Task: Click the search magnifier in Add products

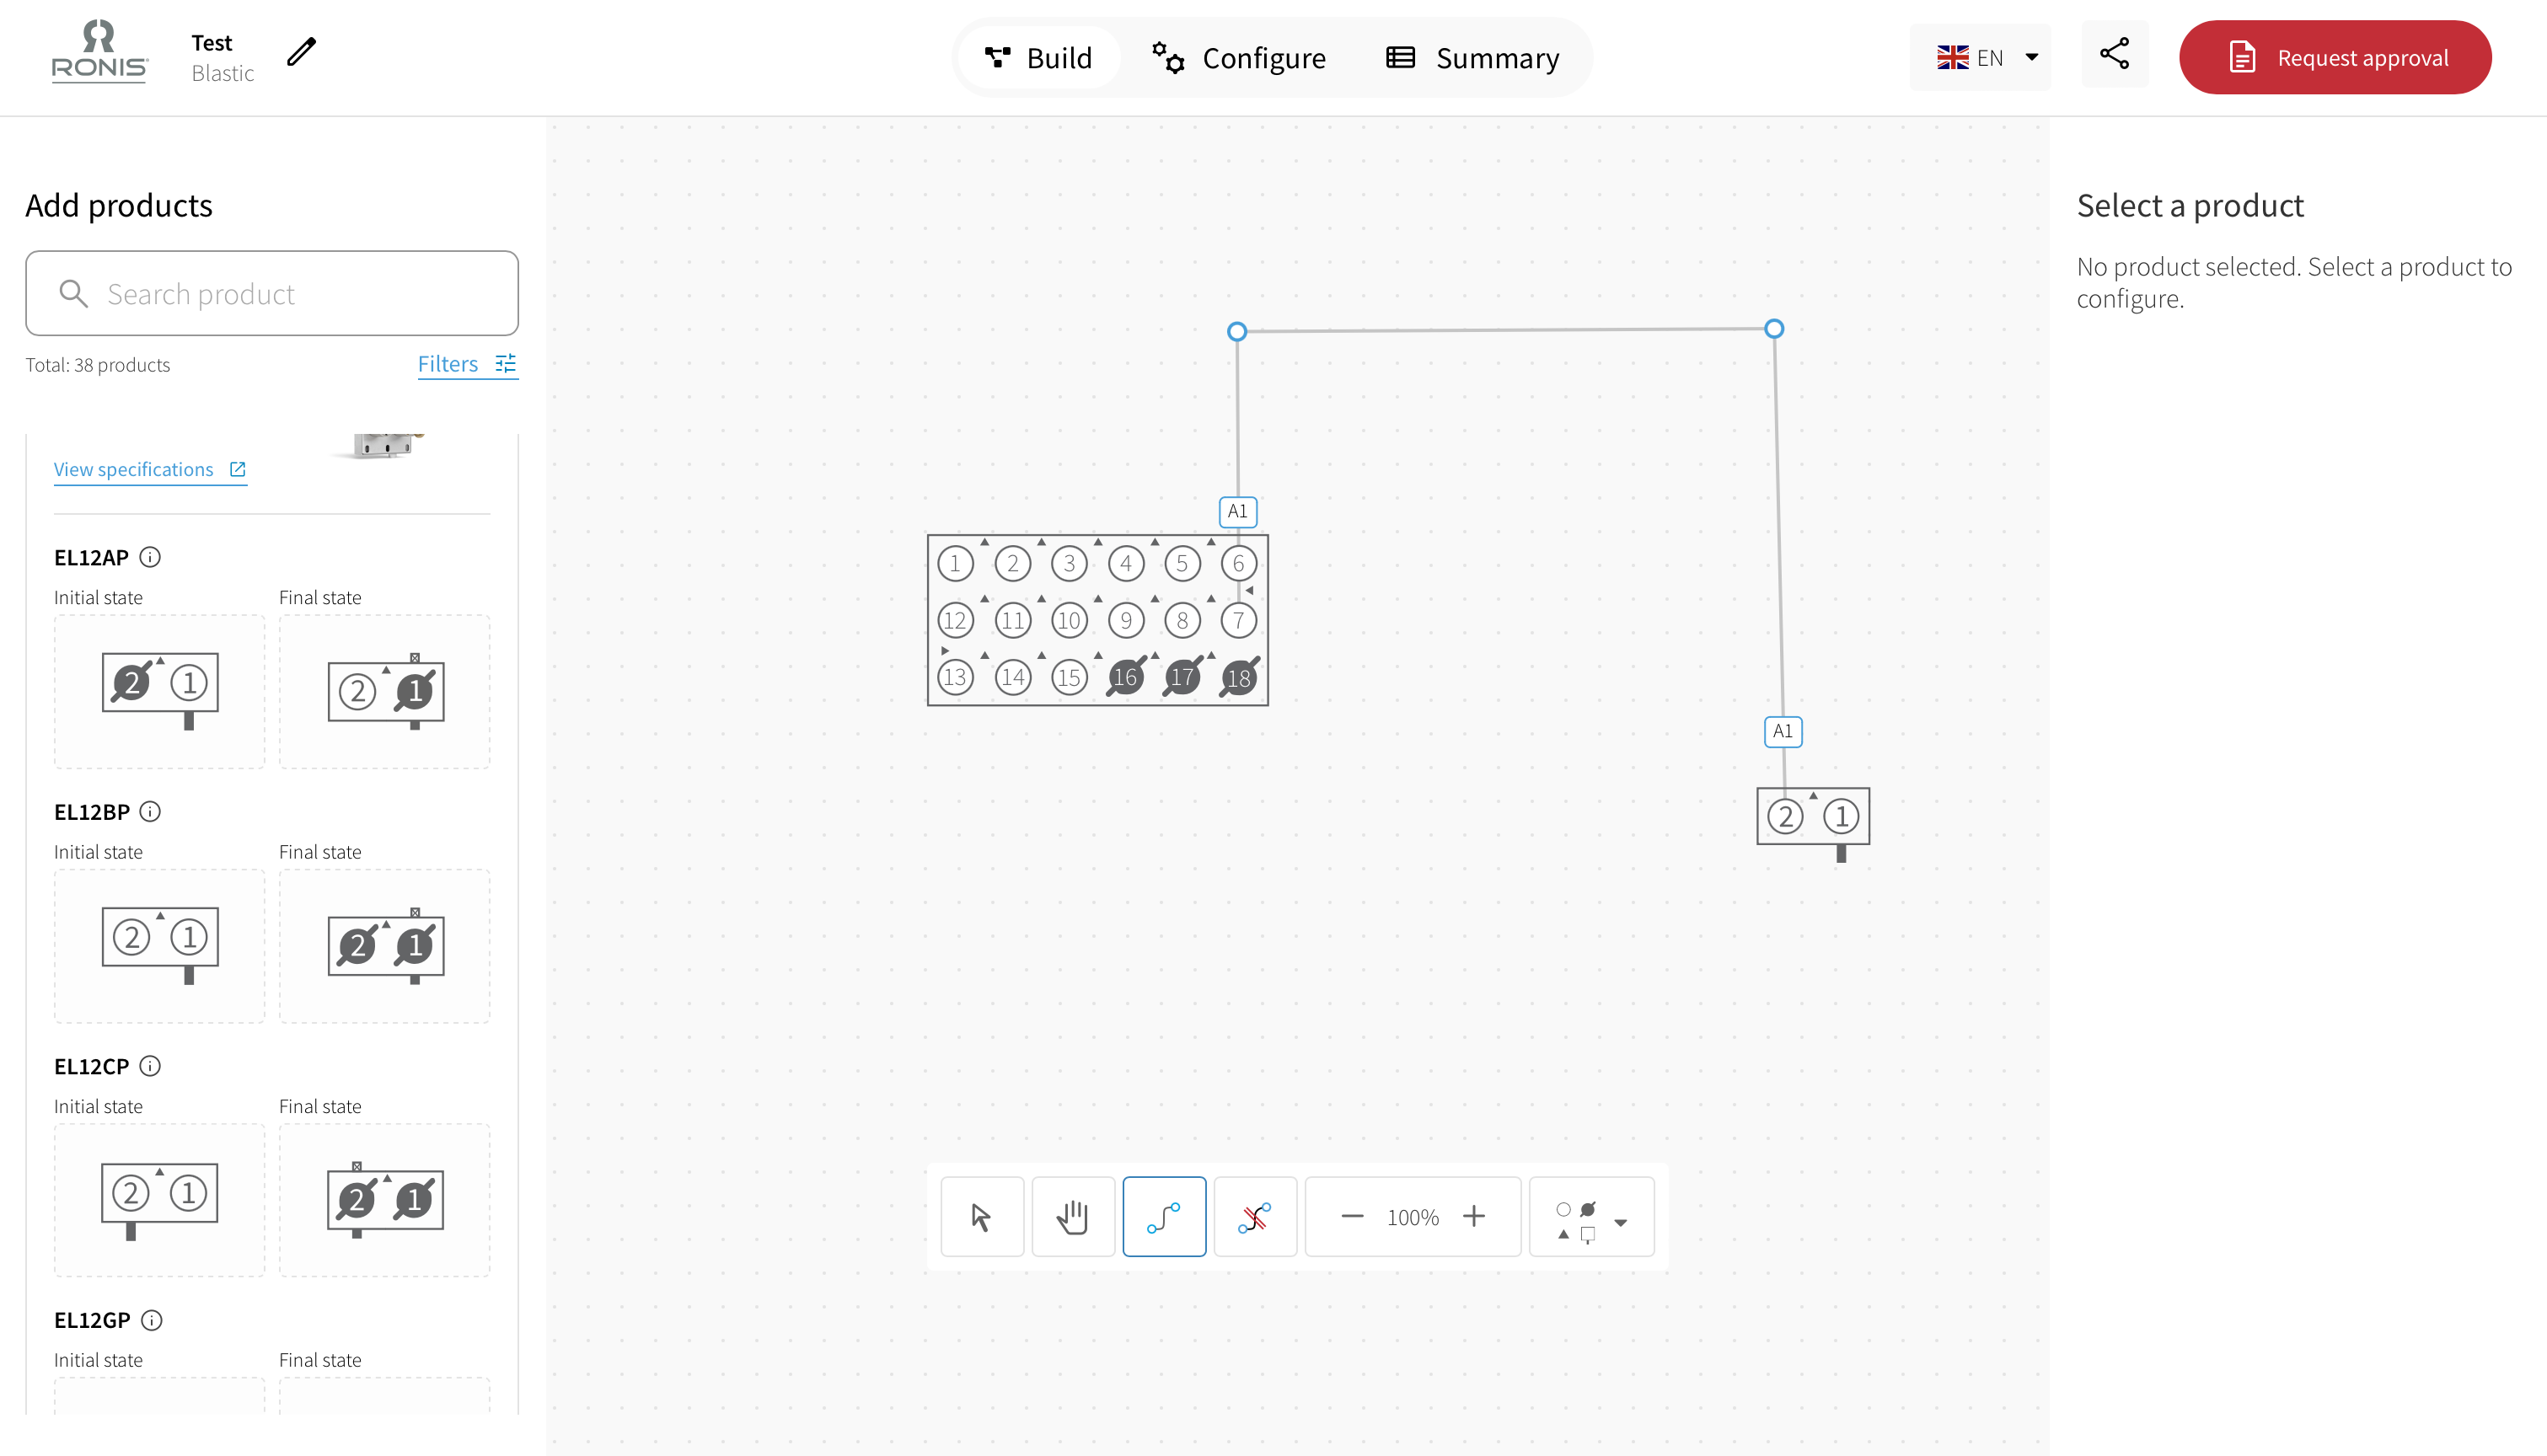Action: point(72,293)
